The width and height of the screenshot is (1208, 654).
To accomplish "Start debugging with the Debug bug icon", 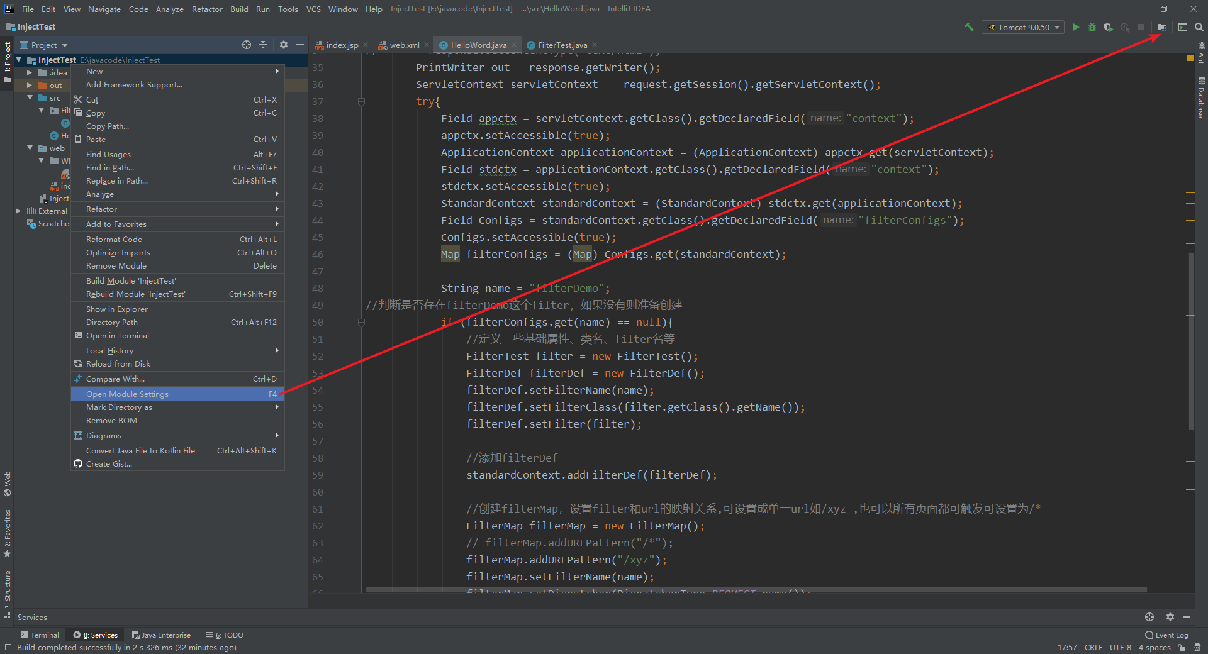I will [x=1092, y=27].
